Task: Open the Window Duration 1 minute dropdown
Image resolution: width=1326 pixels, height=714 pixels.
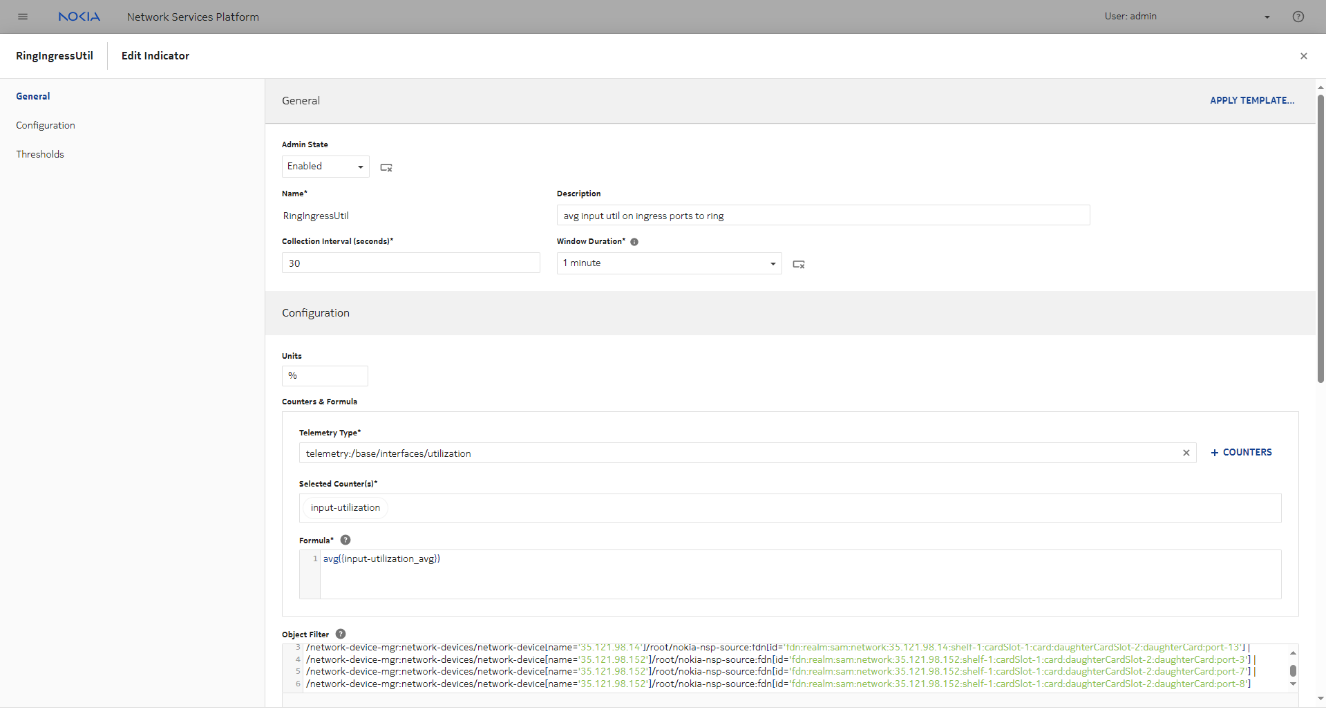Action: (x=669, y=263)
